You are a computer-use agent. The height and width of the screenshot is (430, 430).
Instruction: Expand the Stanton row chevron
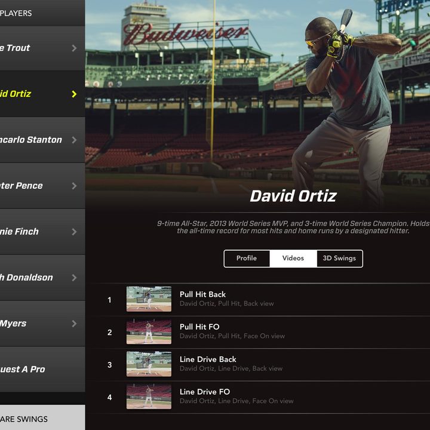click(x=74, y=140)
